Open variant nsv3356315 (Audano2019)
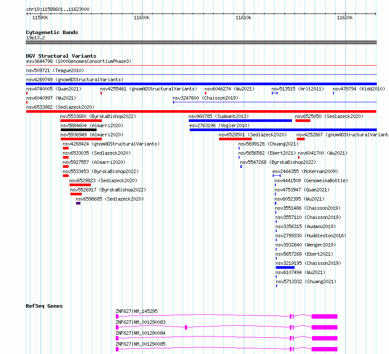Image resolution: width=389 pixels, height=354 pixels. (306, 226)
